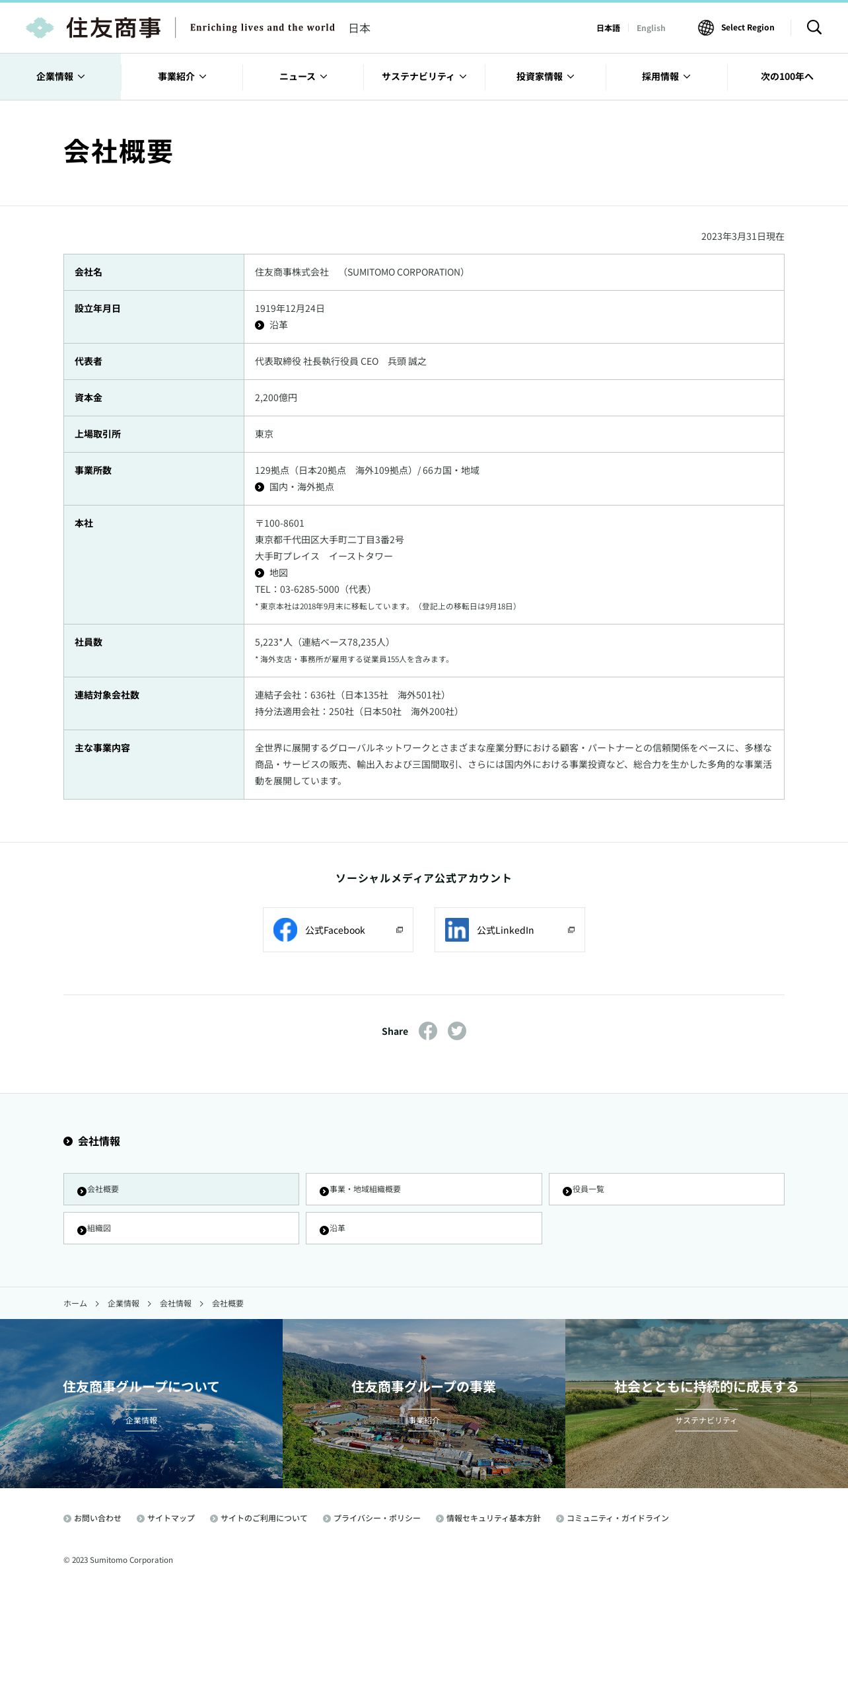The image size is (848, 1697).
Task: Open the search magnifier icon
Action: click(x=814, y=27)
